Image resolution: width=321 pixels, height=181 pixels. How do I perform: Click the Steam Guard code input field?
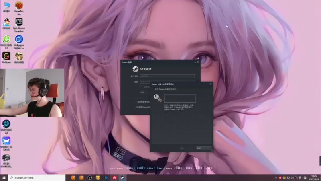click(x=180, y=98)
